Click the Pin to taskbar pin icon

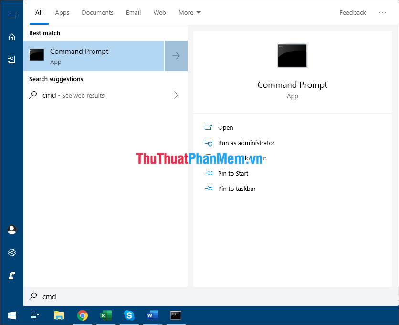point(209,189)
